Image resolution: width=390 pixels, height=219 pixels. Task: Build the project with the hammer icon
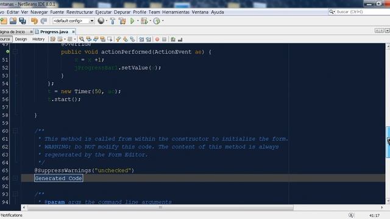pos(113,21)
